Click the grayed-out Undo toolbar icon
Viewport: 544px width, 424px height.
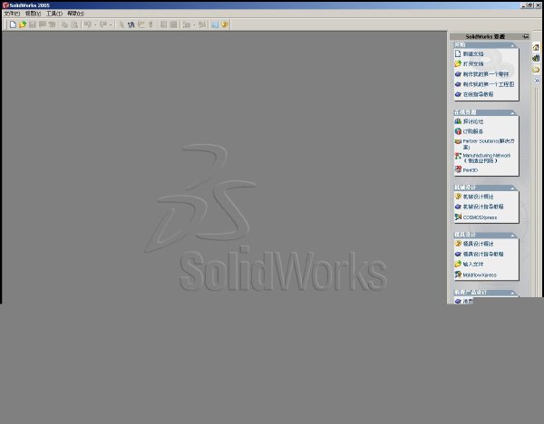[88, 24]
